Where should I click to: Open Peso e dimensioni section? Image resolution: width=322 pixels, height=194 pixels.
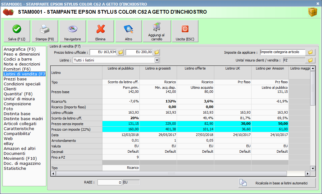[x=22, y=54]
